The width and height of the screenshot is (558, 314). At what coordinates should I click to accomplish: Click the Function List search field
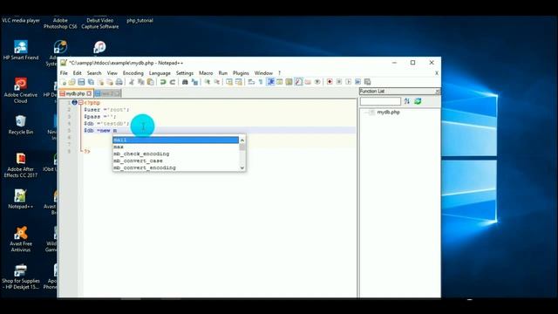pyautogui.click(x=380, y=101)
